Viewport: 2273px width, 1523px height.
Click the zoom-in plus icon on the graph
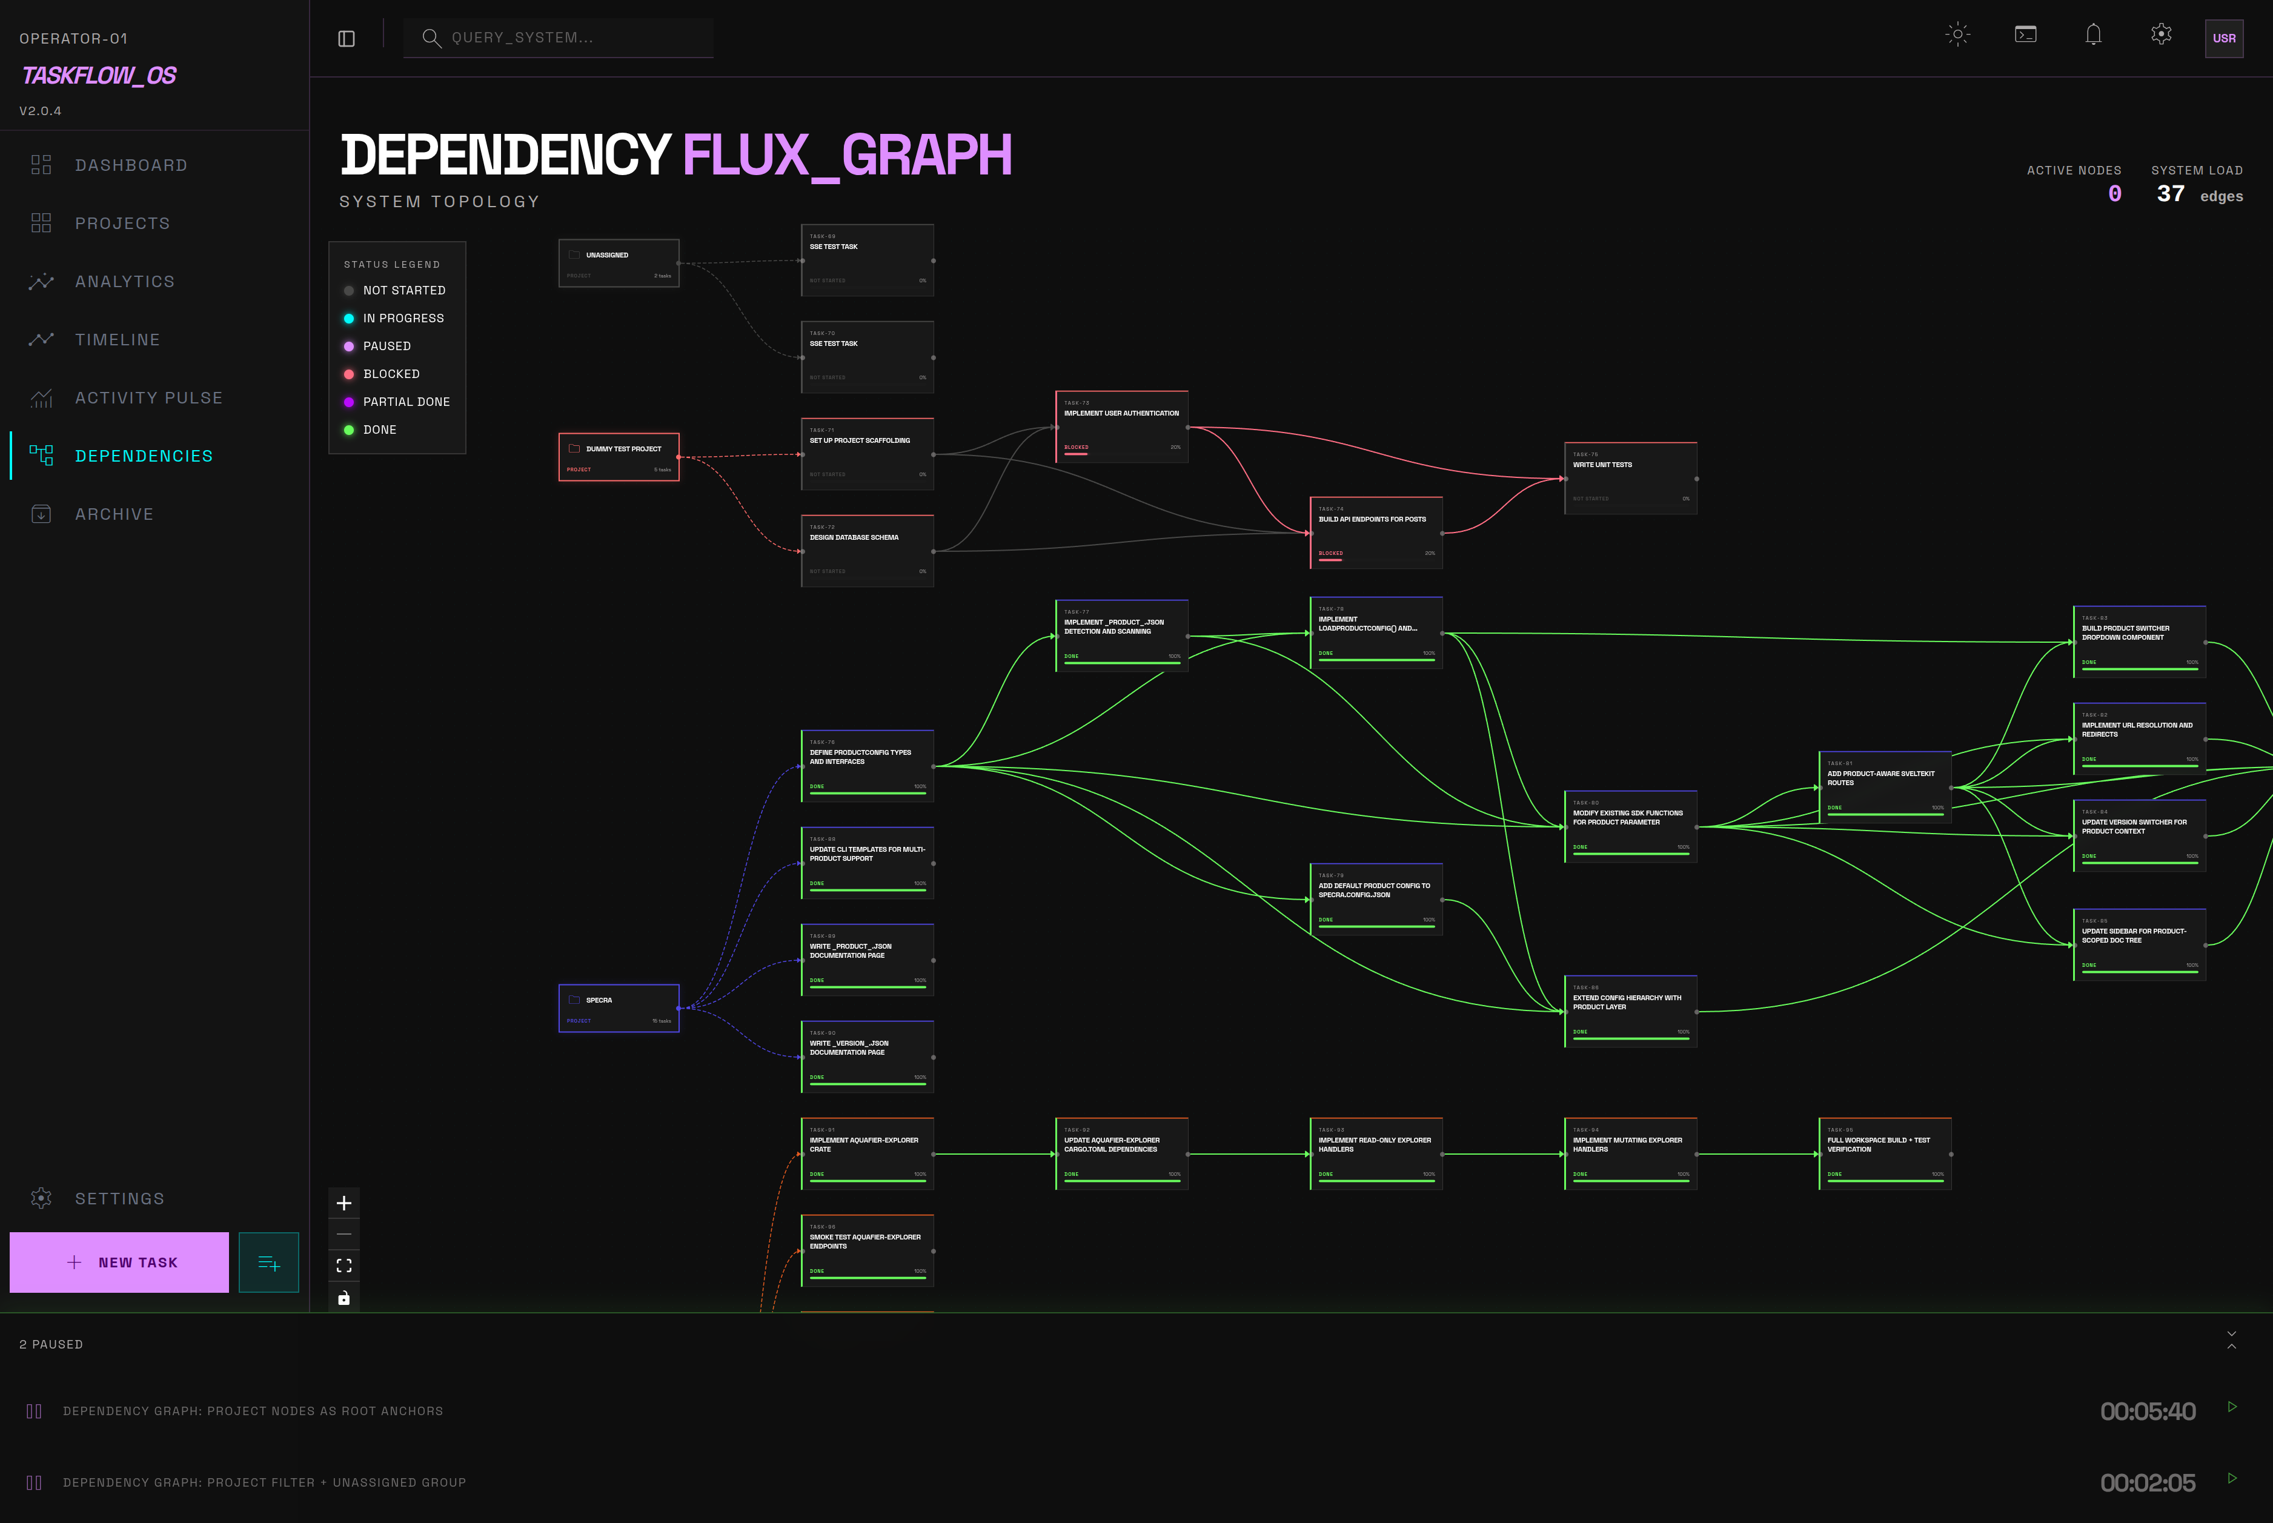pyautogui.click(x=344, y=1203)
